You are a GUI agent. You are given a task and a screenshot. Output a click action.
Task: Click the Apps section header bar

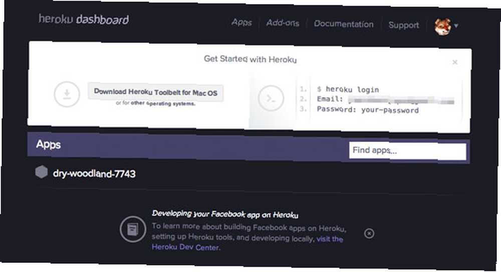click(x=188, y=145)
